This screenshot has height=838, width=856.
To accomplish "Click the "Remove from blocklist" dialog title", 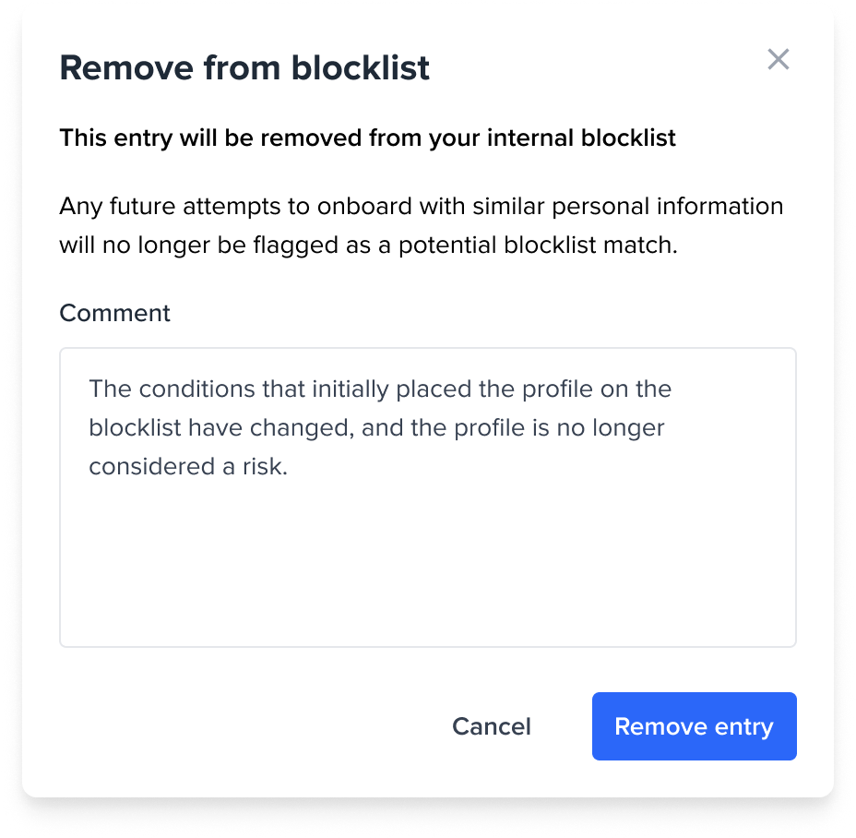I will (x=244, y=68).
